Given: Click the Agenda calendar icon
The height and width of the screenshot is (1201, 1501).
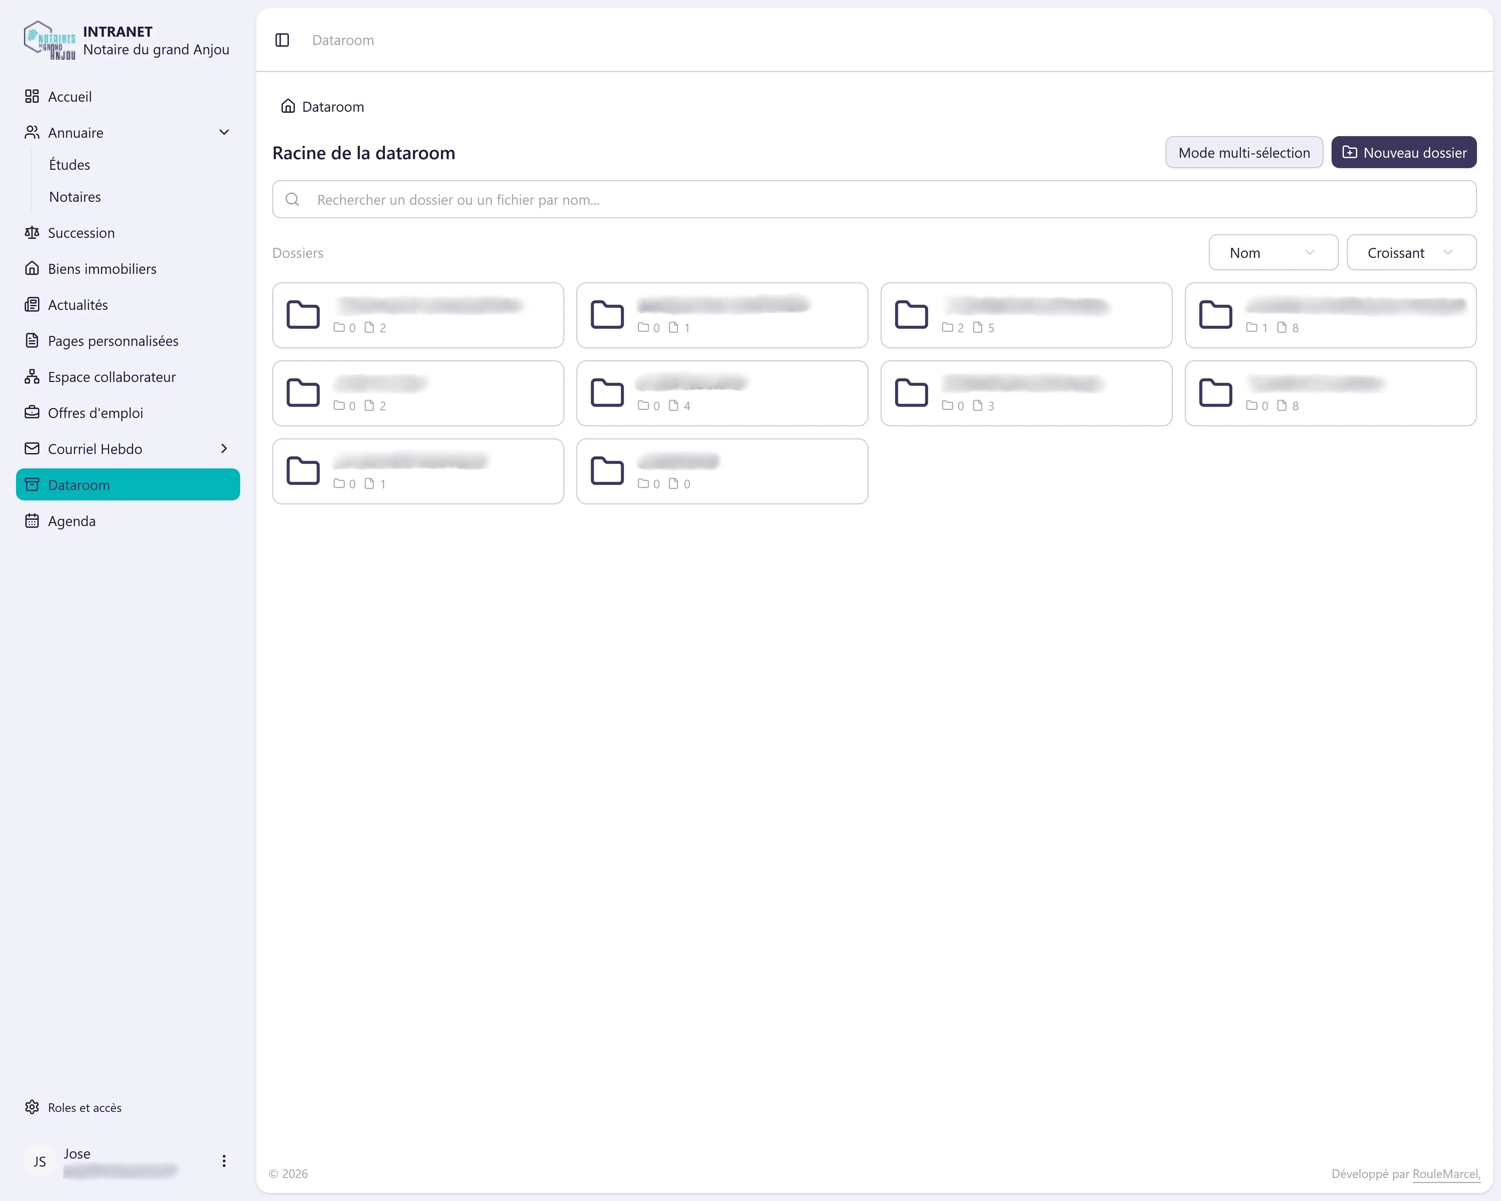Looking at the screenshot, I should (x=32, y=521).
